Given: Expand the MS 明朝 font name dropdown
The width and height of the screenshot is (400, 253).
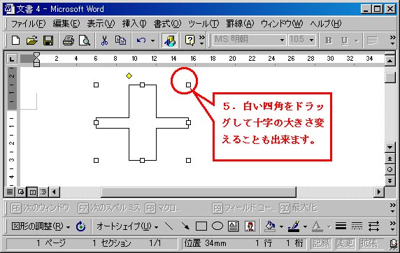Looking at the screenshot, I should pyautogui.click(x=282, y=40).
